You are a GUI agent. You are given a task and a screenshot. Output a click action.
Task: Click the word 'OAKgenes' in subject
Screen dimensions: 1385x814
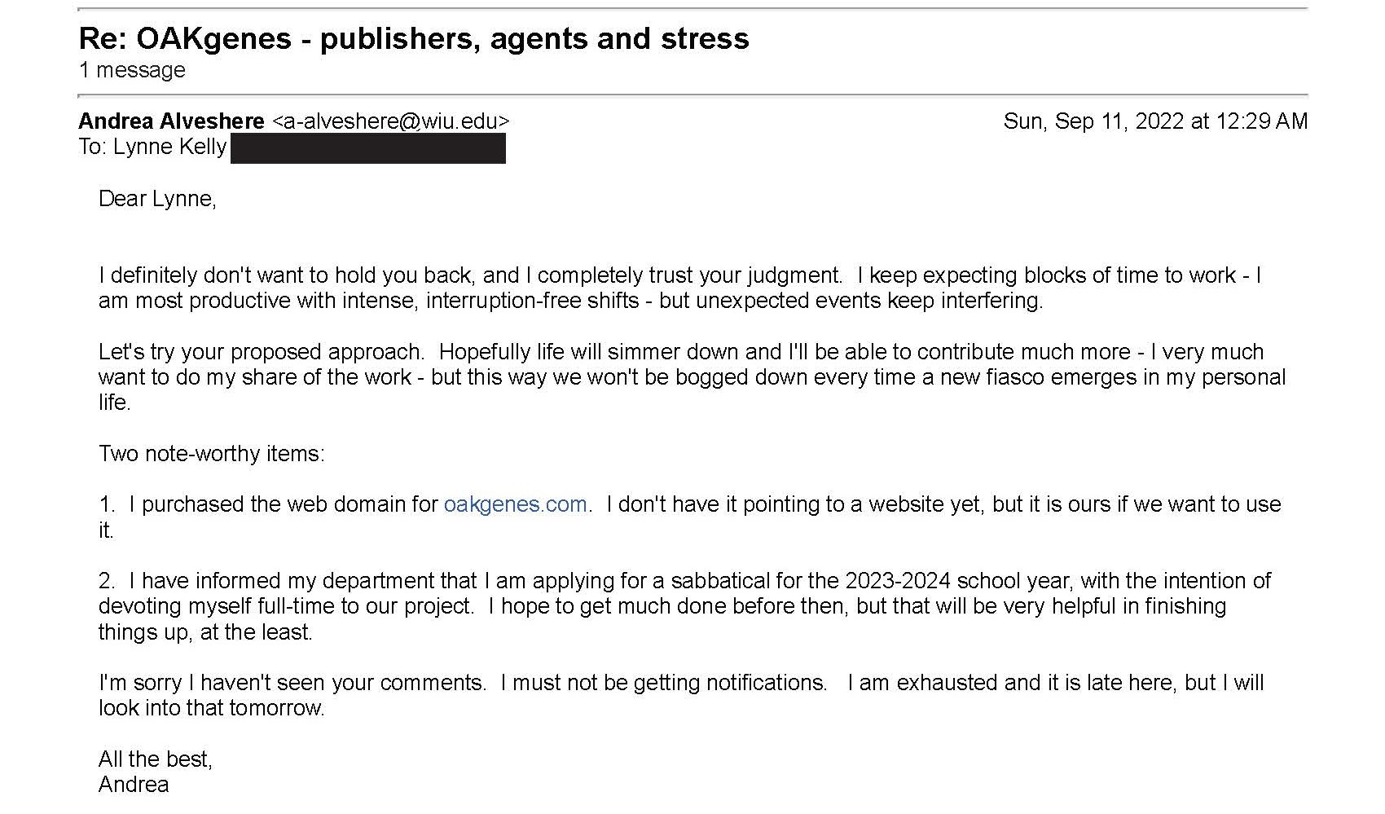(213, 38)
